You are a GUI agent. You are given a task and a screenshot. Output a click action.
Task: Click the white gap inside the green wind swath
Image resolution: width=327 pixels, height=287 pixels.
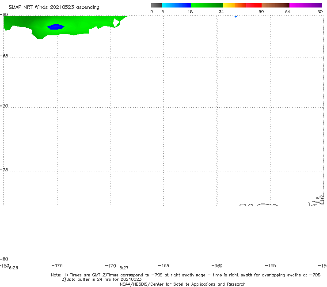tap(116, 23)
